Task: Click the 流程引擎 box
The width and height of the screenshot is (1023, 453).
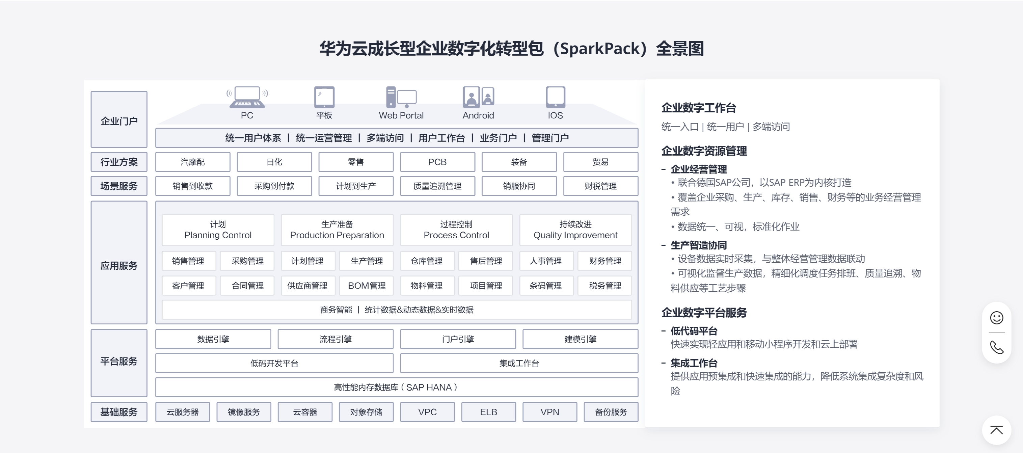Action: [335, 339]
